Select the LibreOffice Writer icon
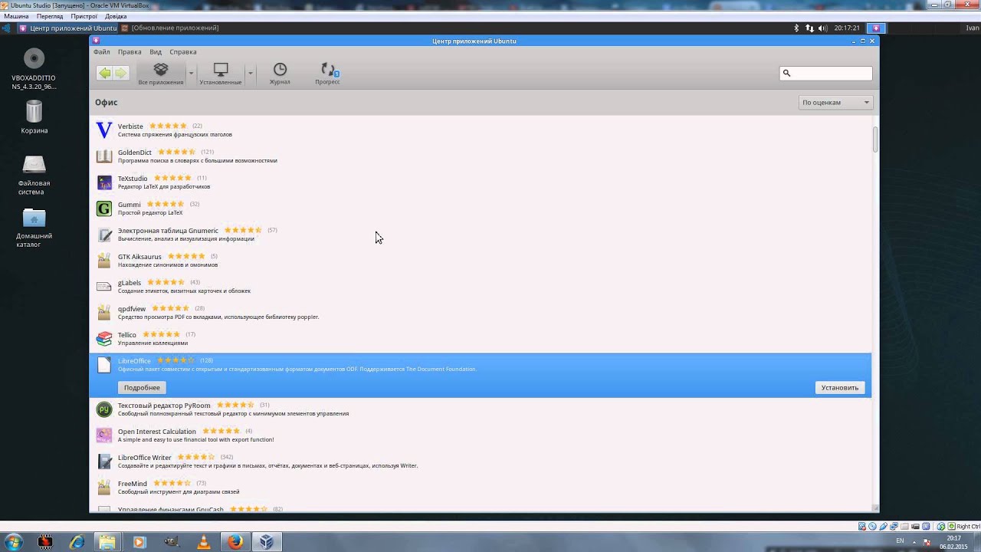This screenshot has width=981, height=552. (104, 462)
